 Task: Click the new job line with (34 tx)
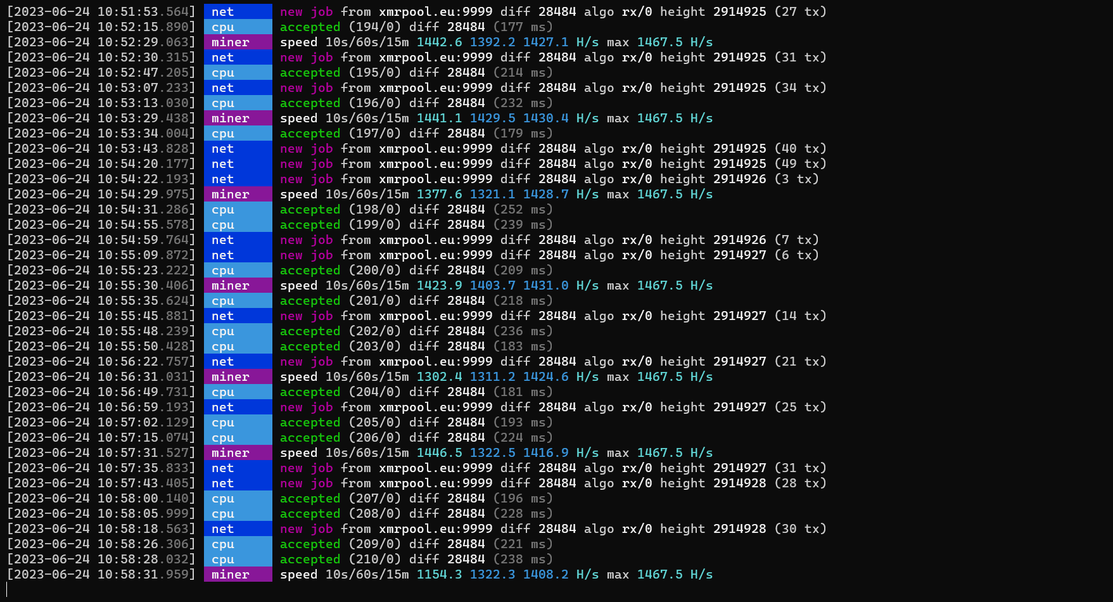pyautogui.click(x=553, y=87)
